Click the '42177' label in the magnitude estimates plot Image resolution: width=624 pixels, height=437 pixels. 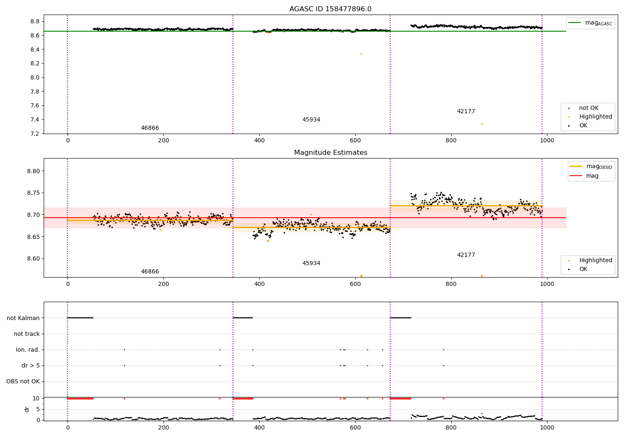point(466,255)
